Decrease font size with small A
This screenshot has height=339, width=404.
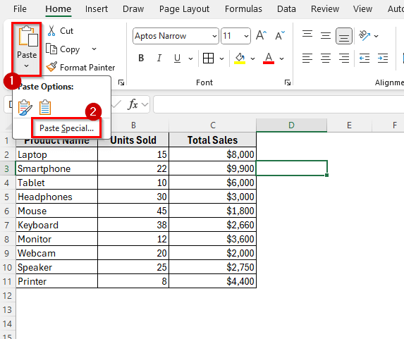pyautogui.click(x=280, y=35)
